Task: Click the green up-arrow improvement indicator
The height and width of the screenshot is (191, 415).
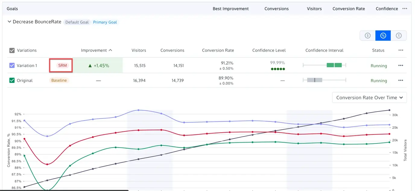Action: coord(90,66)
